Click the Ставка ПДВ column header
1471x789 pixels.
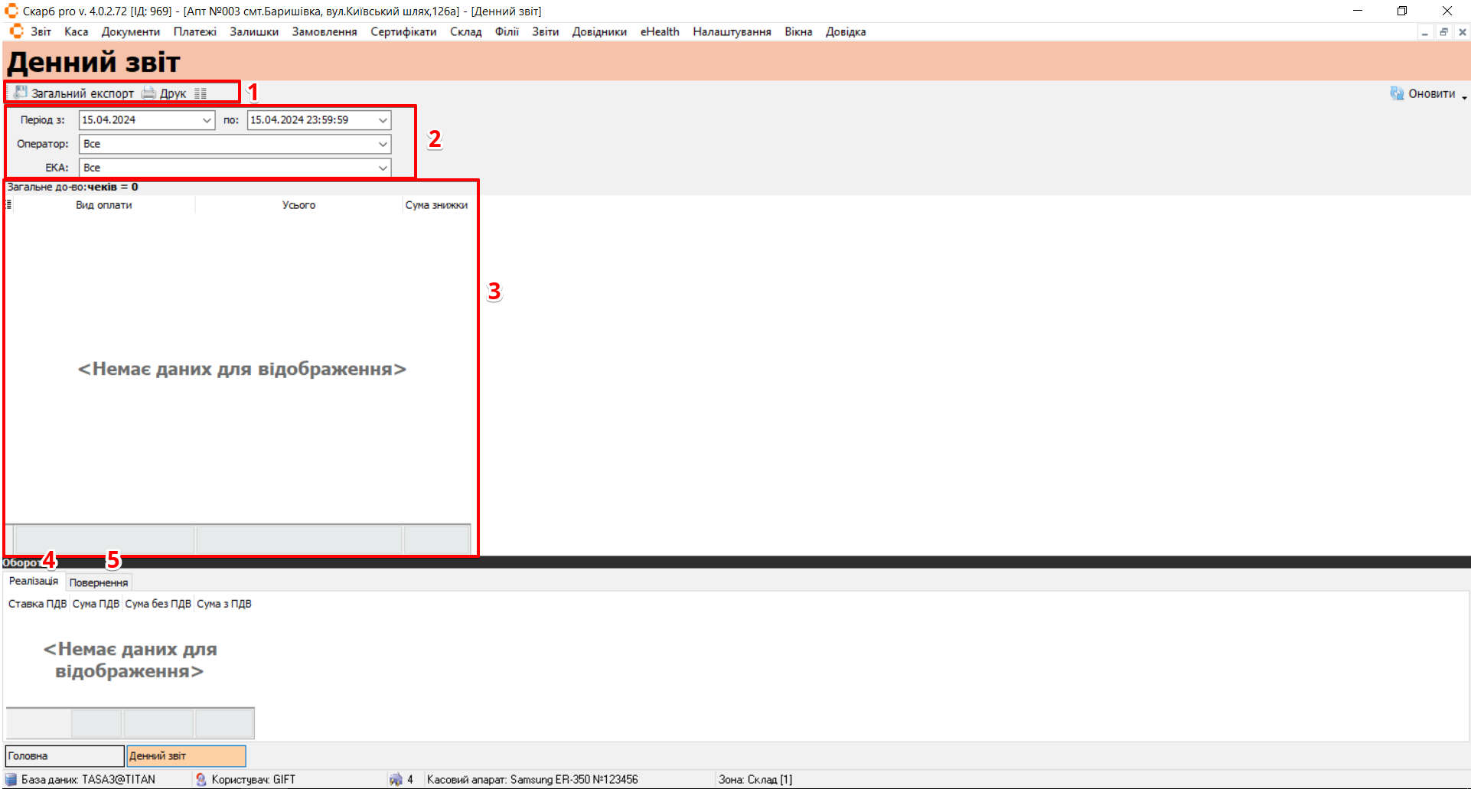pyautogui.click(x=38, y=604)
